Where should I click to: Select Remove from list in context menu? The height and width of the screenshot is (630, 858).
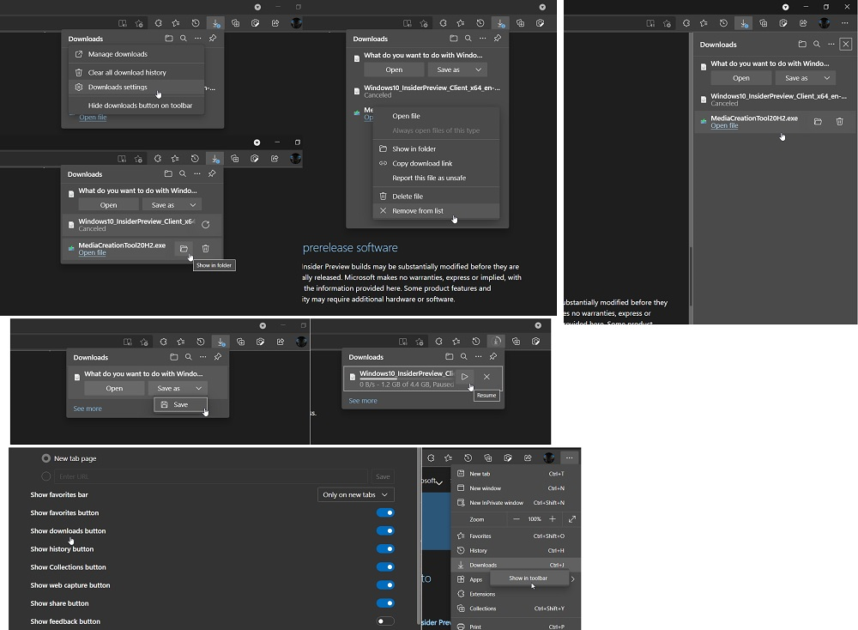tap(436, 211)
